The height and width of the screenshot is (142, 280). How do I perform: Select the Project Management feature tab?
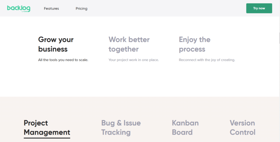47,128
